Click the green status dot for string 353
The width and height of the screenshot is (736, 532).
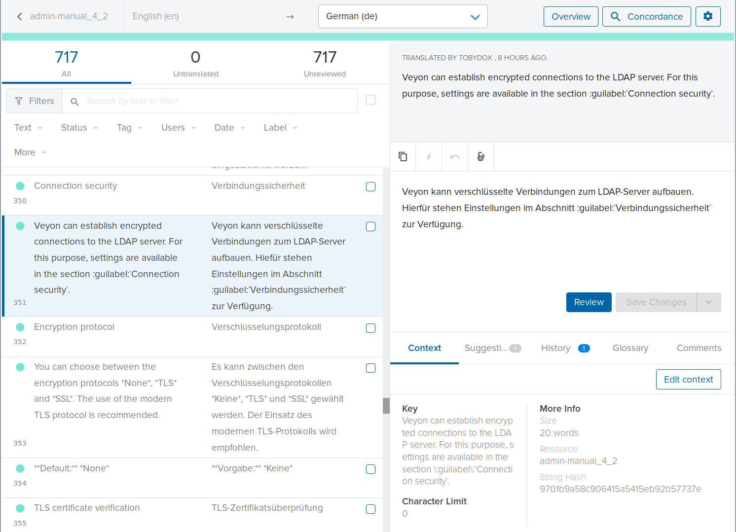20,367
